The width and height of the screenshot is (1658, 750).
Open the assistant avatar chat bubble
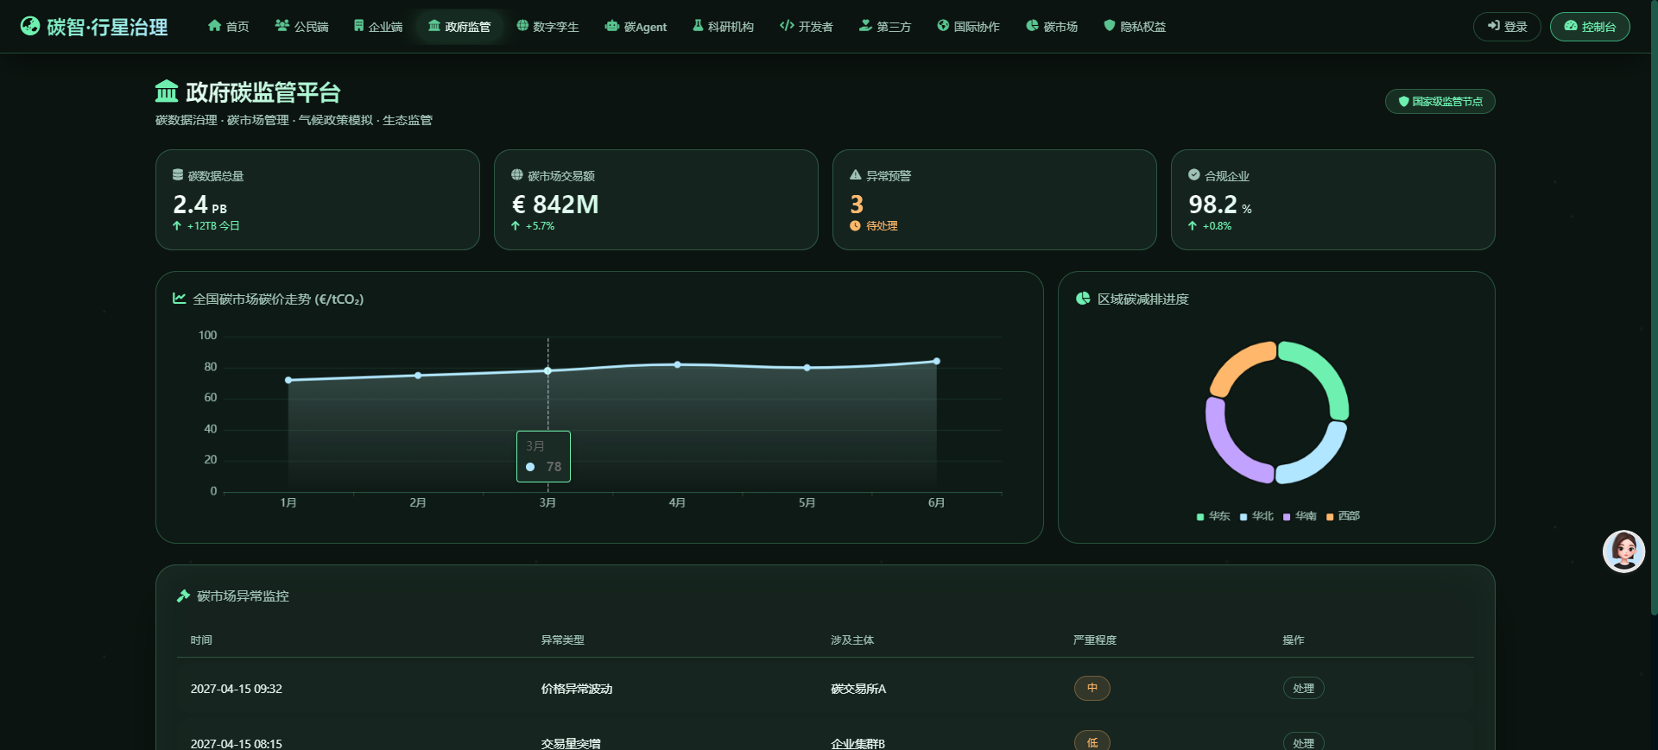pos(1623,551)
